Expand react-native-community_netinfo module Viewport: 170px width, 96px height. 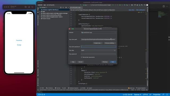click(x=40, y=15)
